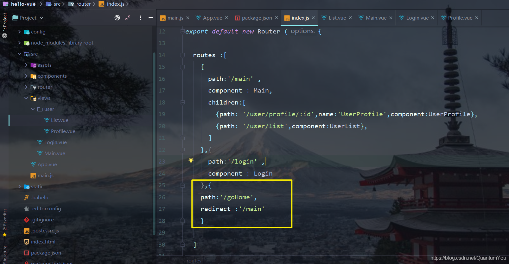509x264 pixels.
Task: Expand the assets folder
Action: [26, 65]
